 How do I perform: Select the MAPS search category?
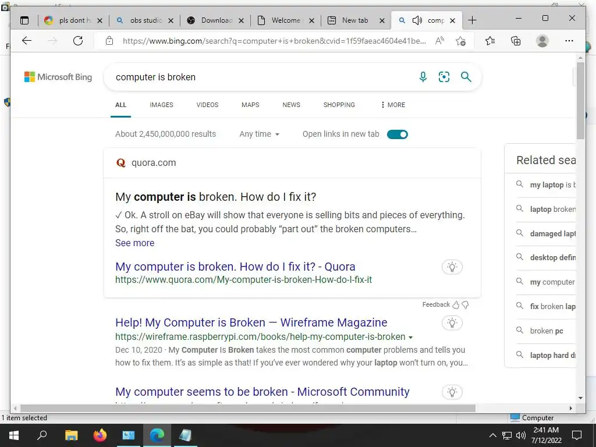coord(250,105)
